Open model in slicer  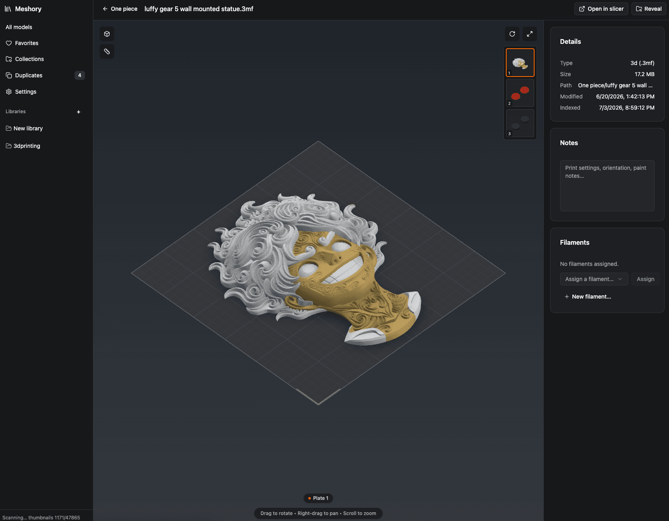(601, 9)
